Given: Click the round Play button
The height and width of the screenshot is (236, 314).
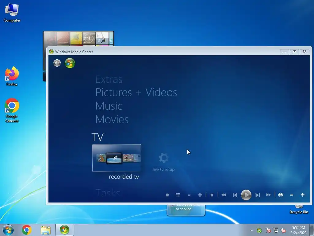Looking at the screenshot, I should coord(246,195).
